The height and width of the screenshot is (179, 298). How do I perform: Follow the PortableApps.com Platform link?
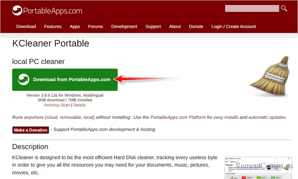coord(178,117)
